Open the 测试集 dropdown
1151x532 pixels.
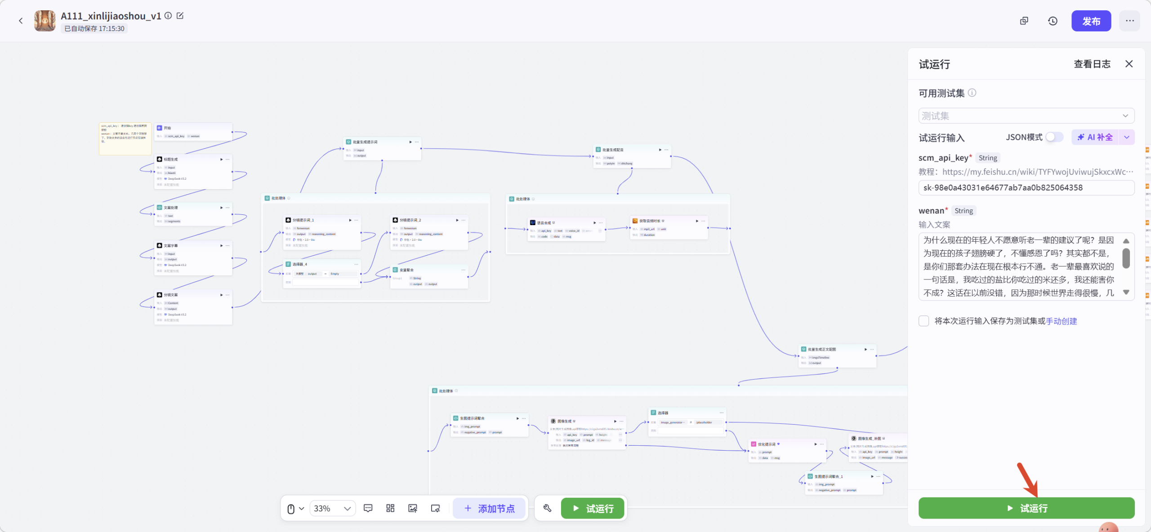click(x=1026, y=115)
